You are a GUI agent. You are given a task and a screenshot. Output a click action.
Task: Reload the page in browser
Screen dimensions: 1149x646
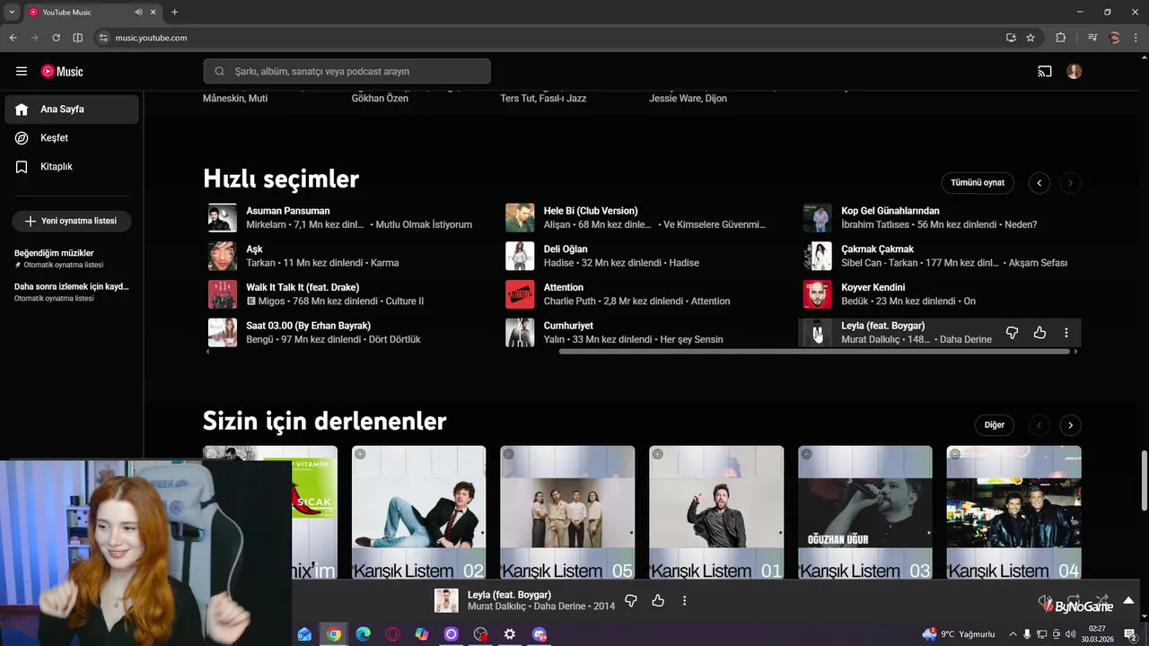point(56,38)
